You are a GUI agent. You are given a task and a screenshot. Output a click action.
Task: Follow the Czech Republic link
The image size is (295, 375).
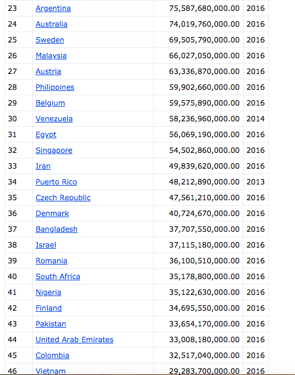(x=63, y=198)
